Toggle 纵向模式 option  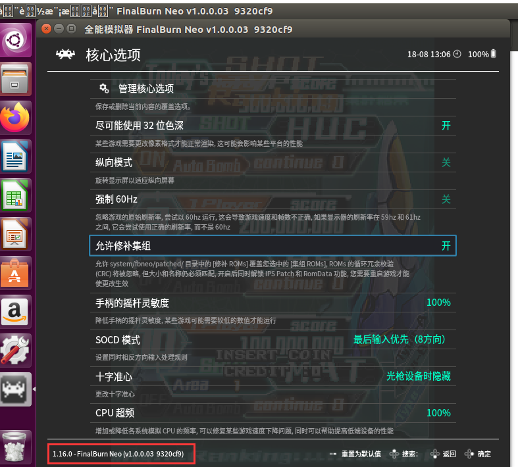pyautogui.click(x=273, y=162)
